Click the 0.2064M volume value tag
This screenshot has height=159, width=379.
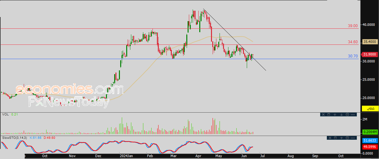click(370, 132)
